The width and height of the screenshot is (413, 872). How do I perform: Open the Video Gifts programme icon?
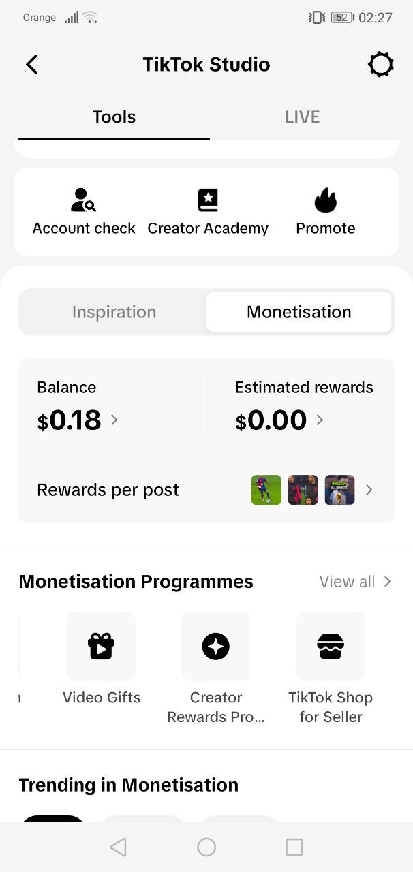(101, 646)
